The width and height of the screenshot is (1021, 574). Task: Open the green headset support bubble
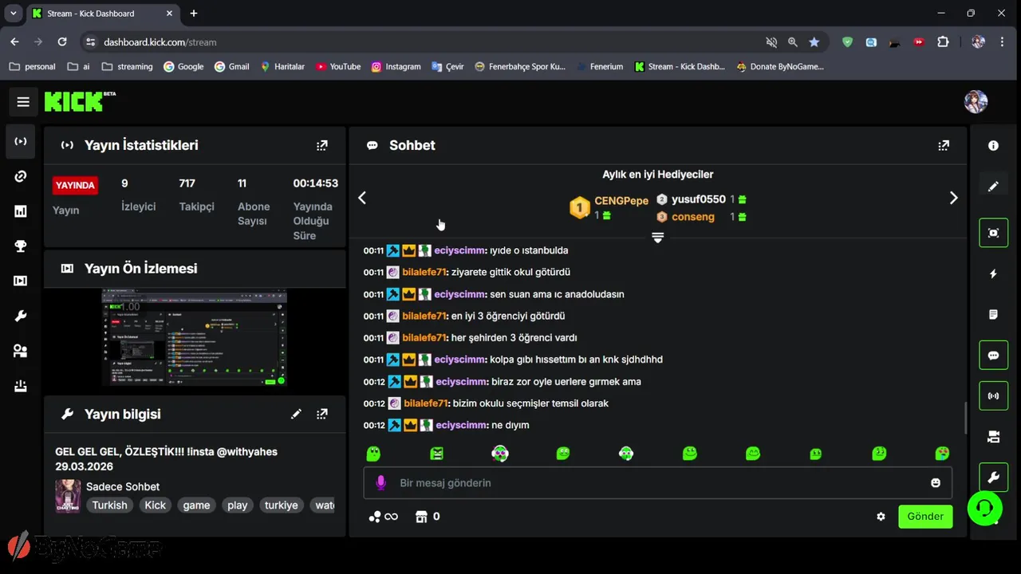pos(984,508)
